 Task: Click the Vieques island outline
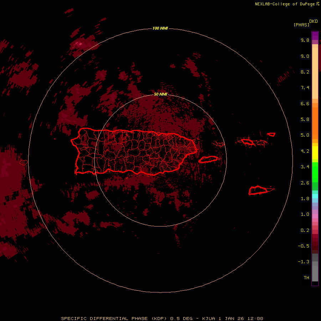pyautogui.click(x=208, y=159)
